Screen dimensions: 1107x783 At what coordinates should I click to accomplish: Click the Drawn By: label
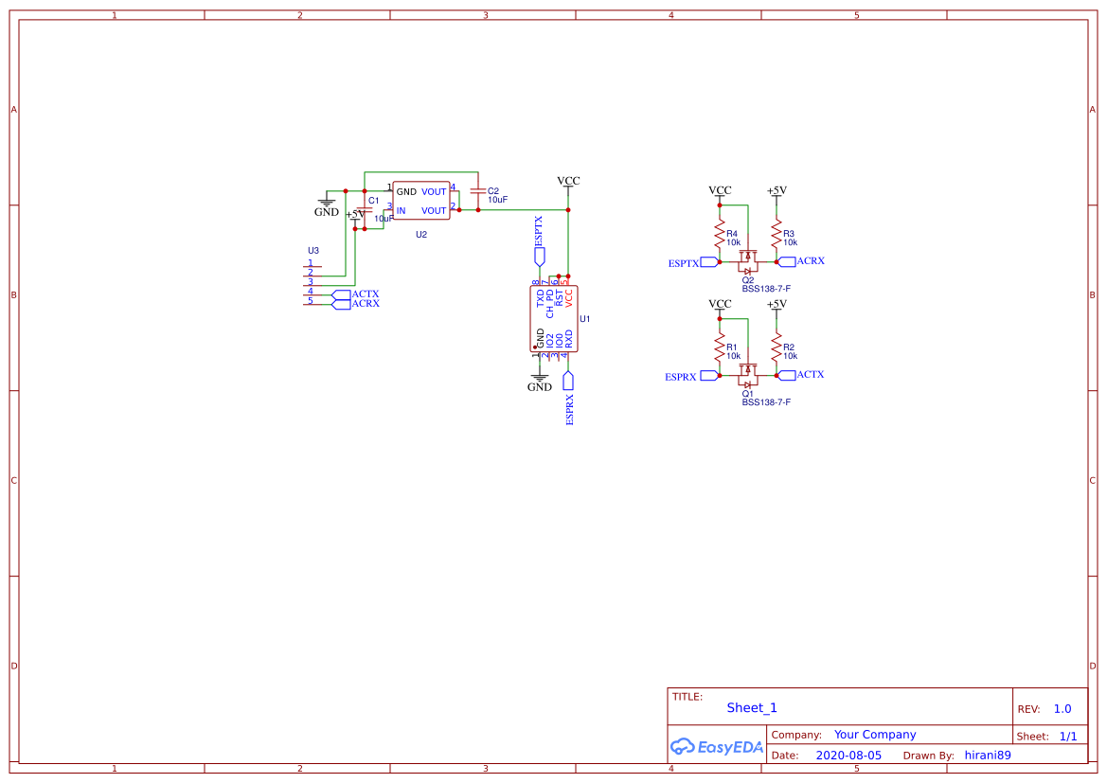pyautogui.click(x=928, y=756)
